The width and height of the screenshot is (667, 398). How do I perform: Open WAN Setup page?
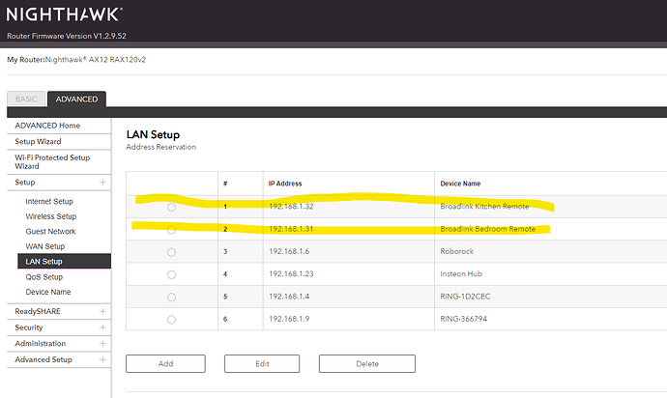coord(45,246)
